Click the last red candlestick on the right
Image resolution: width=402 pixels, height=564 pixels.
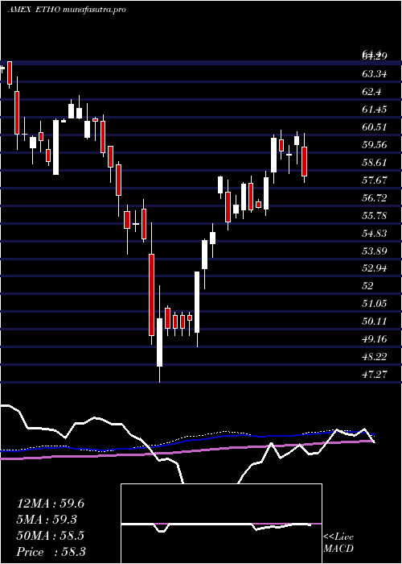305,161
